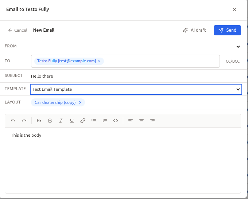The image size is (248, 199).
Task: Open the Test Email Template dropdown
Action: click(136, 89)
